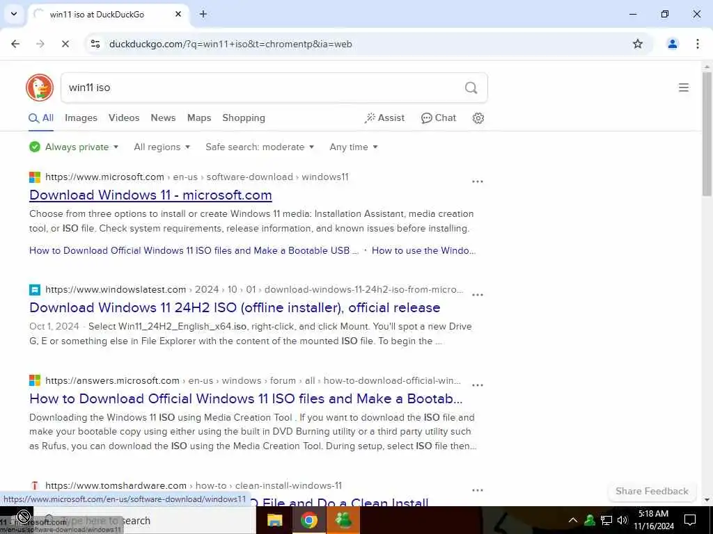Open the volume speaker tray icon

click(622, 520)
